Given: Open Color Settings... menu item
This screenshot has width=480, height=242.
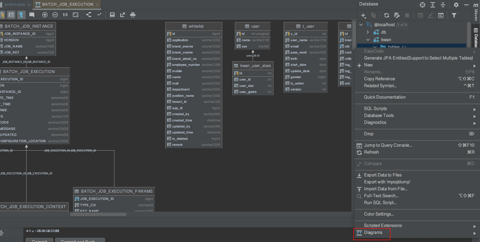Looking at the screenshot, I should [x=417, y=214].
